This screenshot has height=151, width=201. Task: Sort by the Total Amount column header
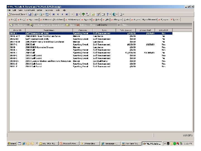[126, 30]
